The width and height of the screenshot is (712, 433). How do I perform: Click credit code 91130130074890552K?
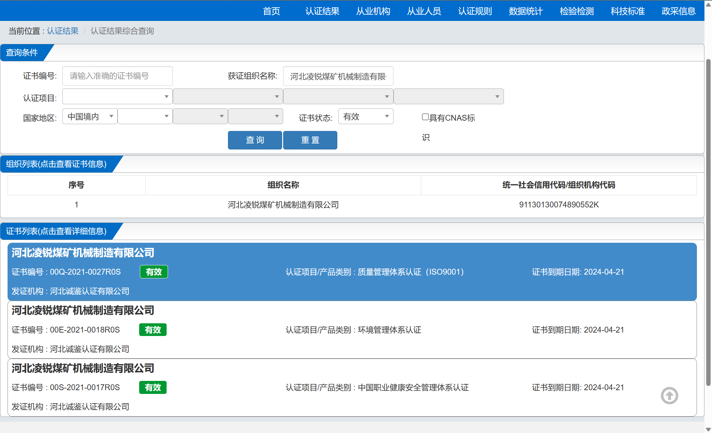559,205
